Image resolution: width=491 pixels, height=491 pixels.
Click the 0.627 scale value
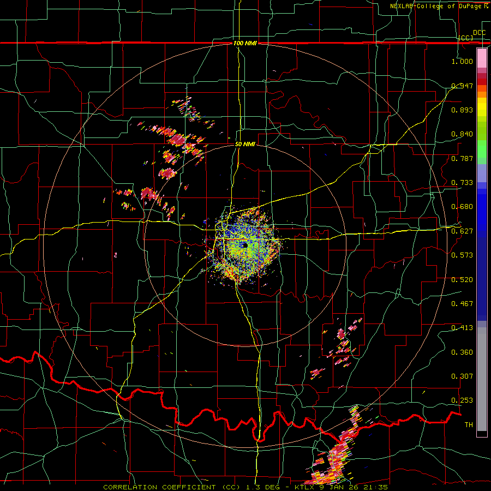pos(462,231)
